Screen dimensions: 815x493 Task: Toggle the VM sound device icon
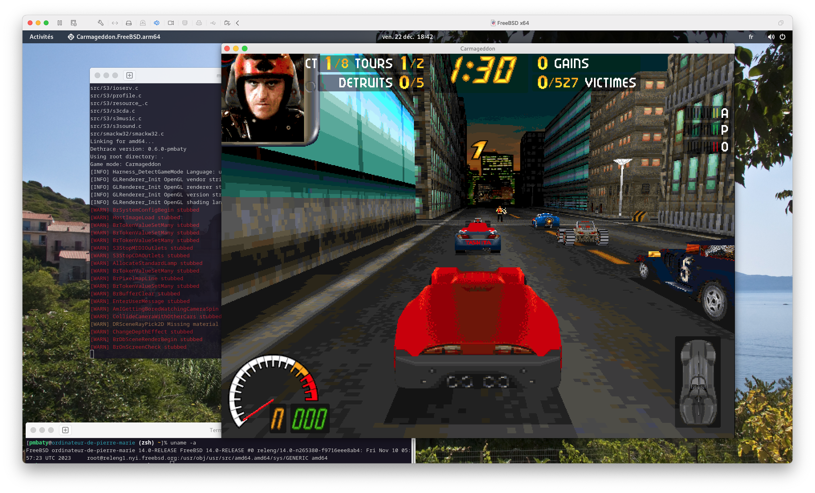[157, 23]
